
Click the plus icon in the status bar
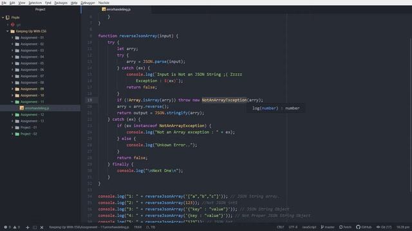click(x=28, y=227)
